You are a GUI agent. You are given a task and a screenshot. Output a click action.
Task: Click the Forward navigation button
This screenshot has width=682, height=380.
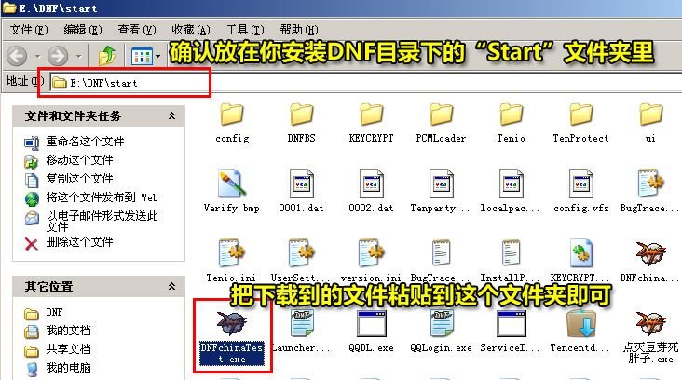[58, 56]
